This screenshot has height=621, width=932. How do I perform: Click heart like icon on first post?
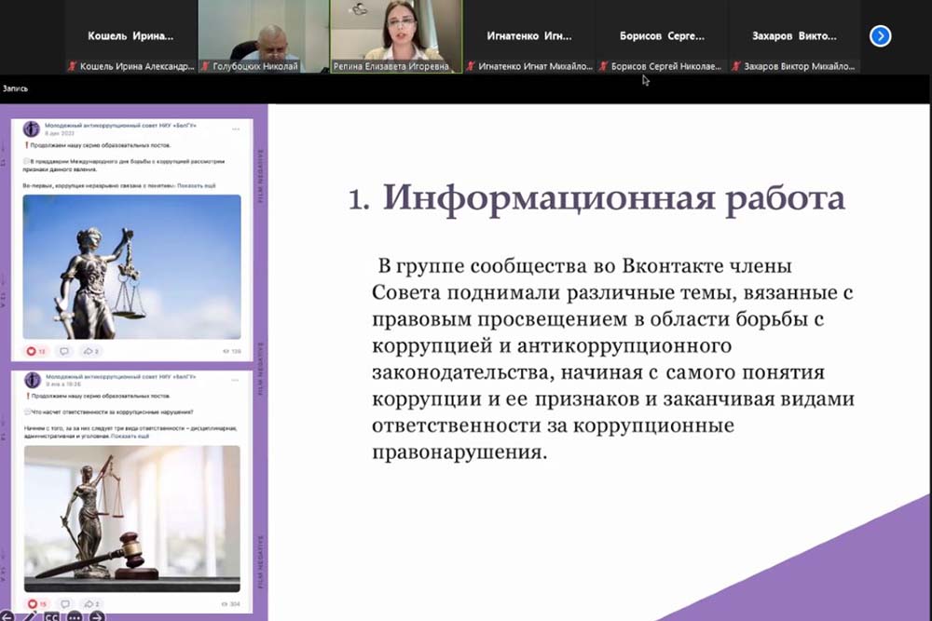coord(32,351)
